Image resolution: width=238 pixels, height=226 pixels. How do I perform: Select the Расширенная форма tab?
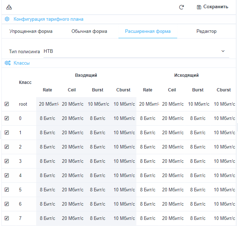[147, 31]
